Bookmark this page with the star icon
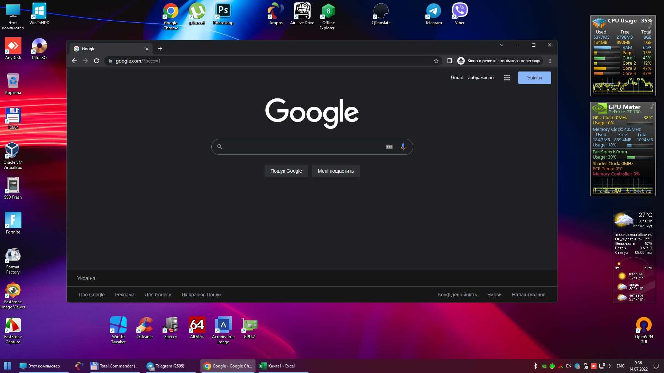 [436, 61]
